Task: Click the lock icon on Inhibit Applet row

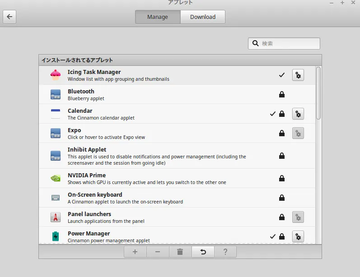Action: pos(282,156)
